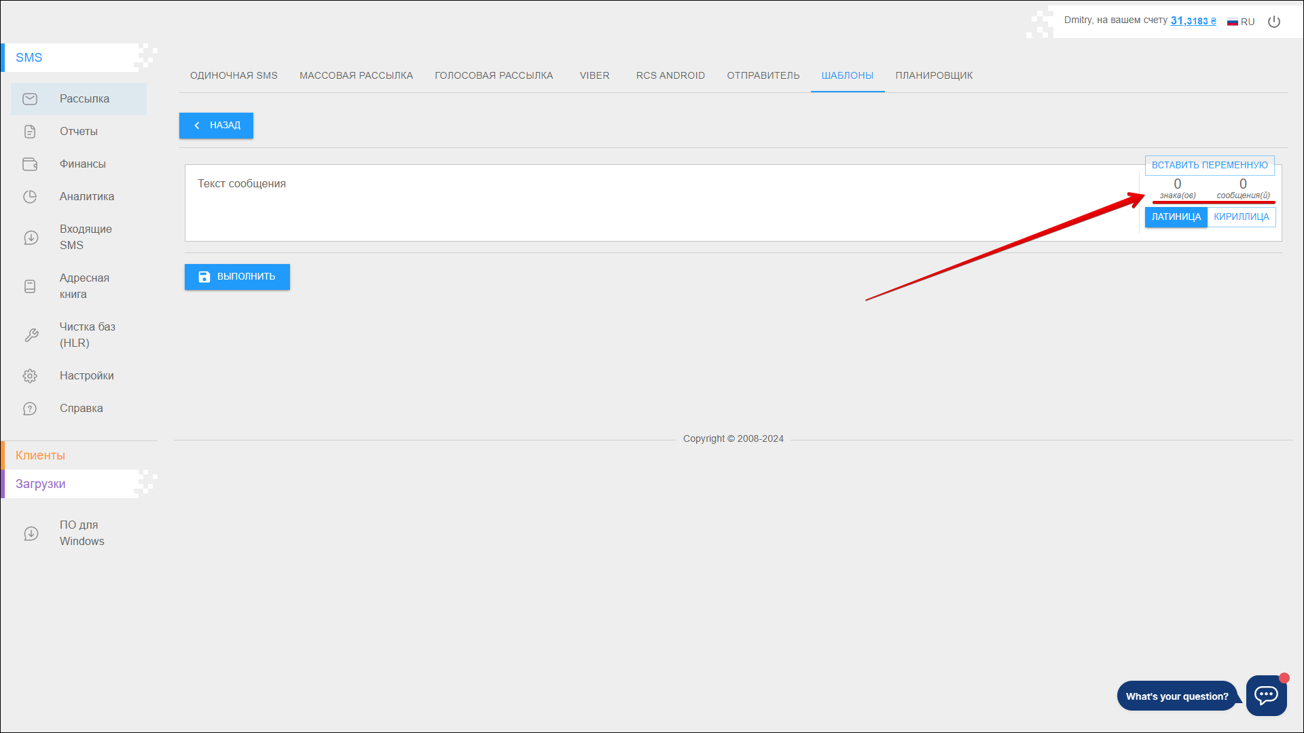
Task: Expand the Клиенты section
Action: pos(41,455)
